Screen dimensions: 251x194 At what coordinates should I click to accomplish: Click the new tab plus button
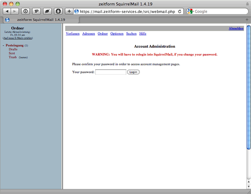[247, 20]
